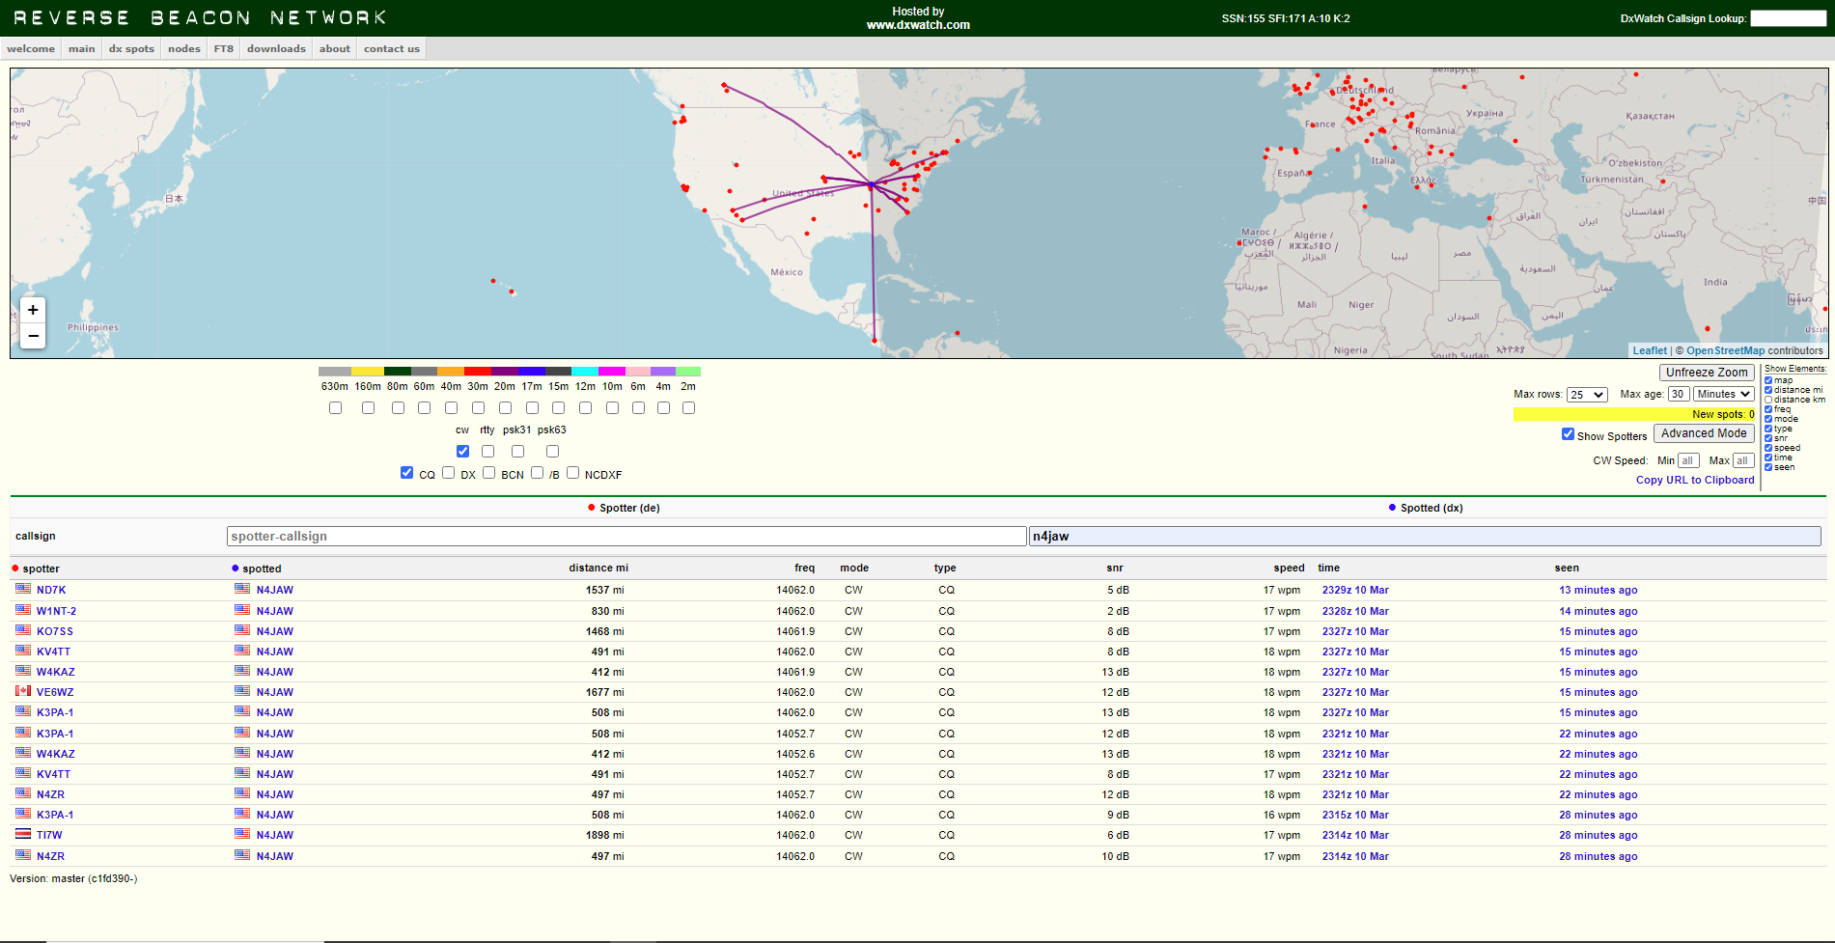Open the contact us tab
The height and width of the screenshot is (943, 1835).
tap(392, 49)
